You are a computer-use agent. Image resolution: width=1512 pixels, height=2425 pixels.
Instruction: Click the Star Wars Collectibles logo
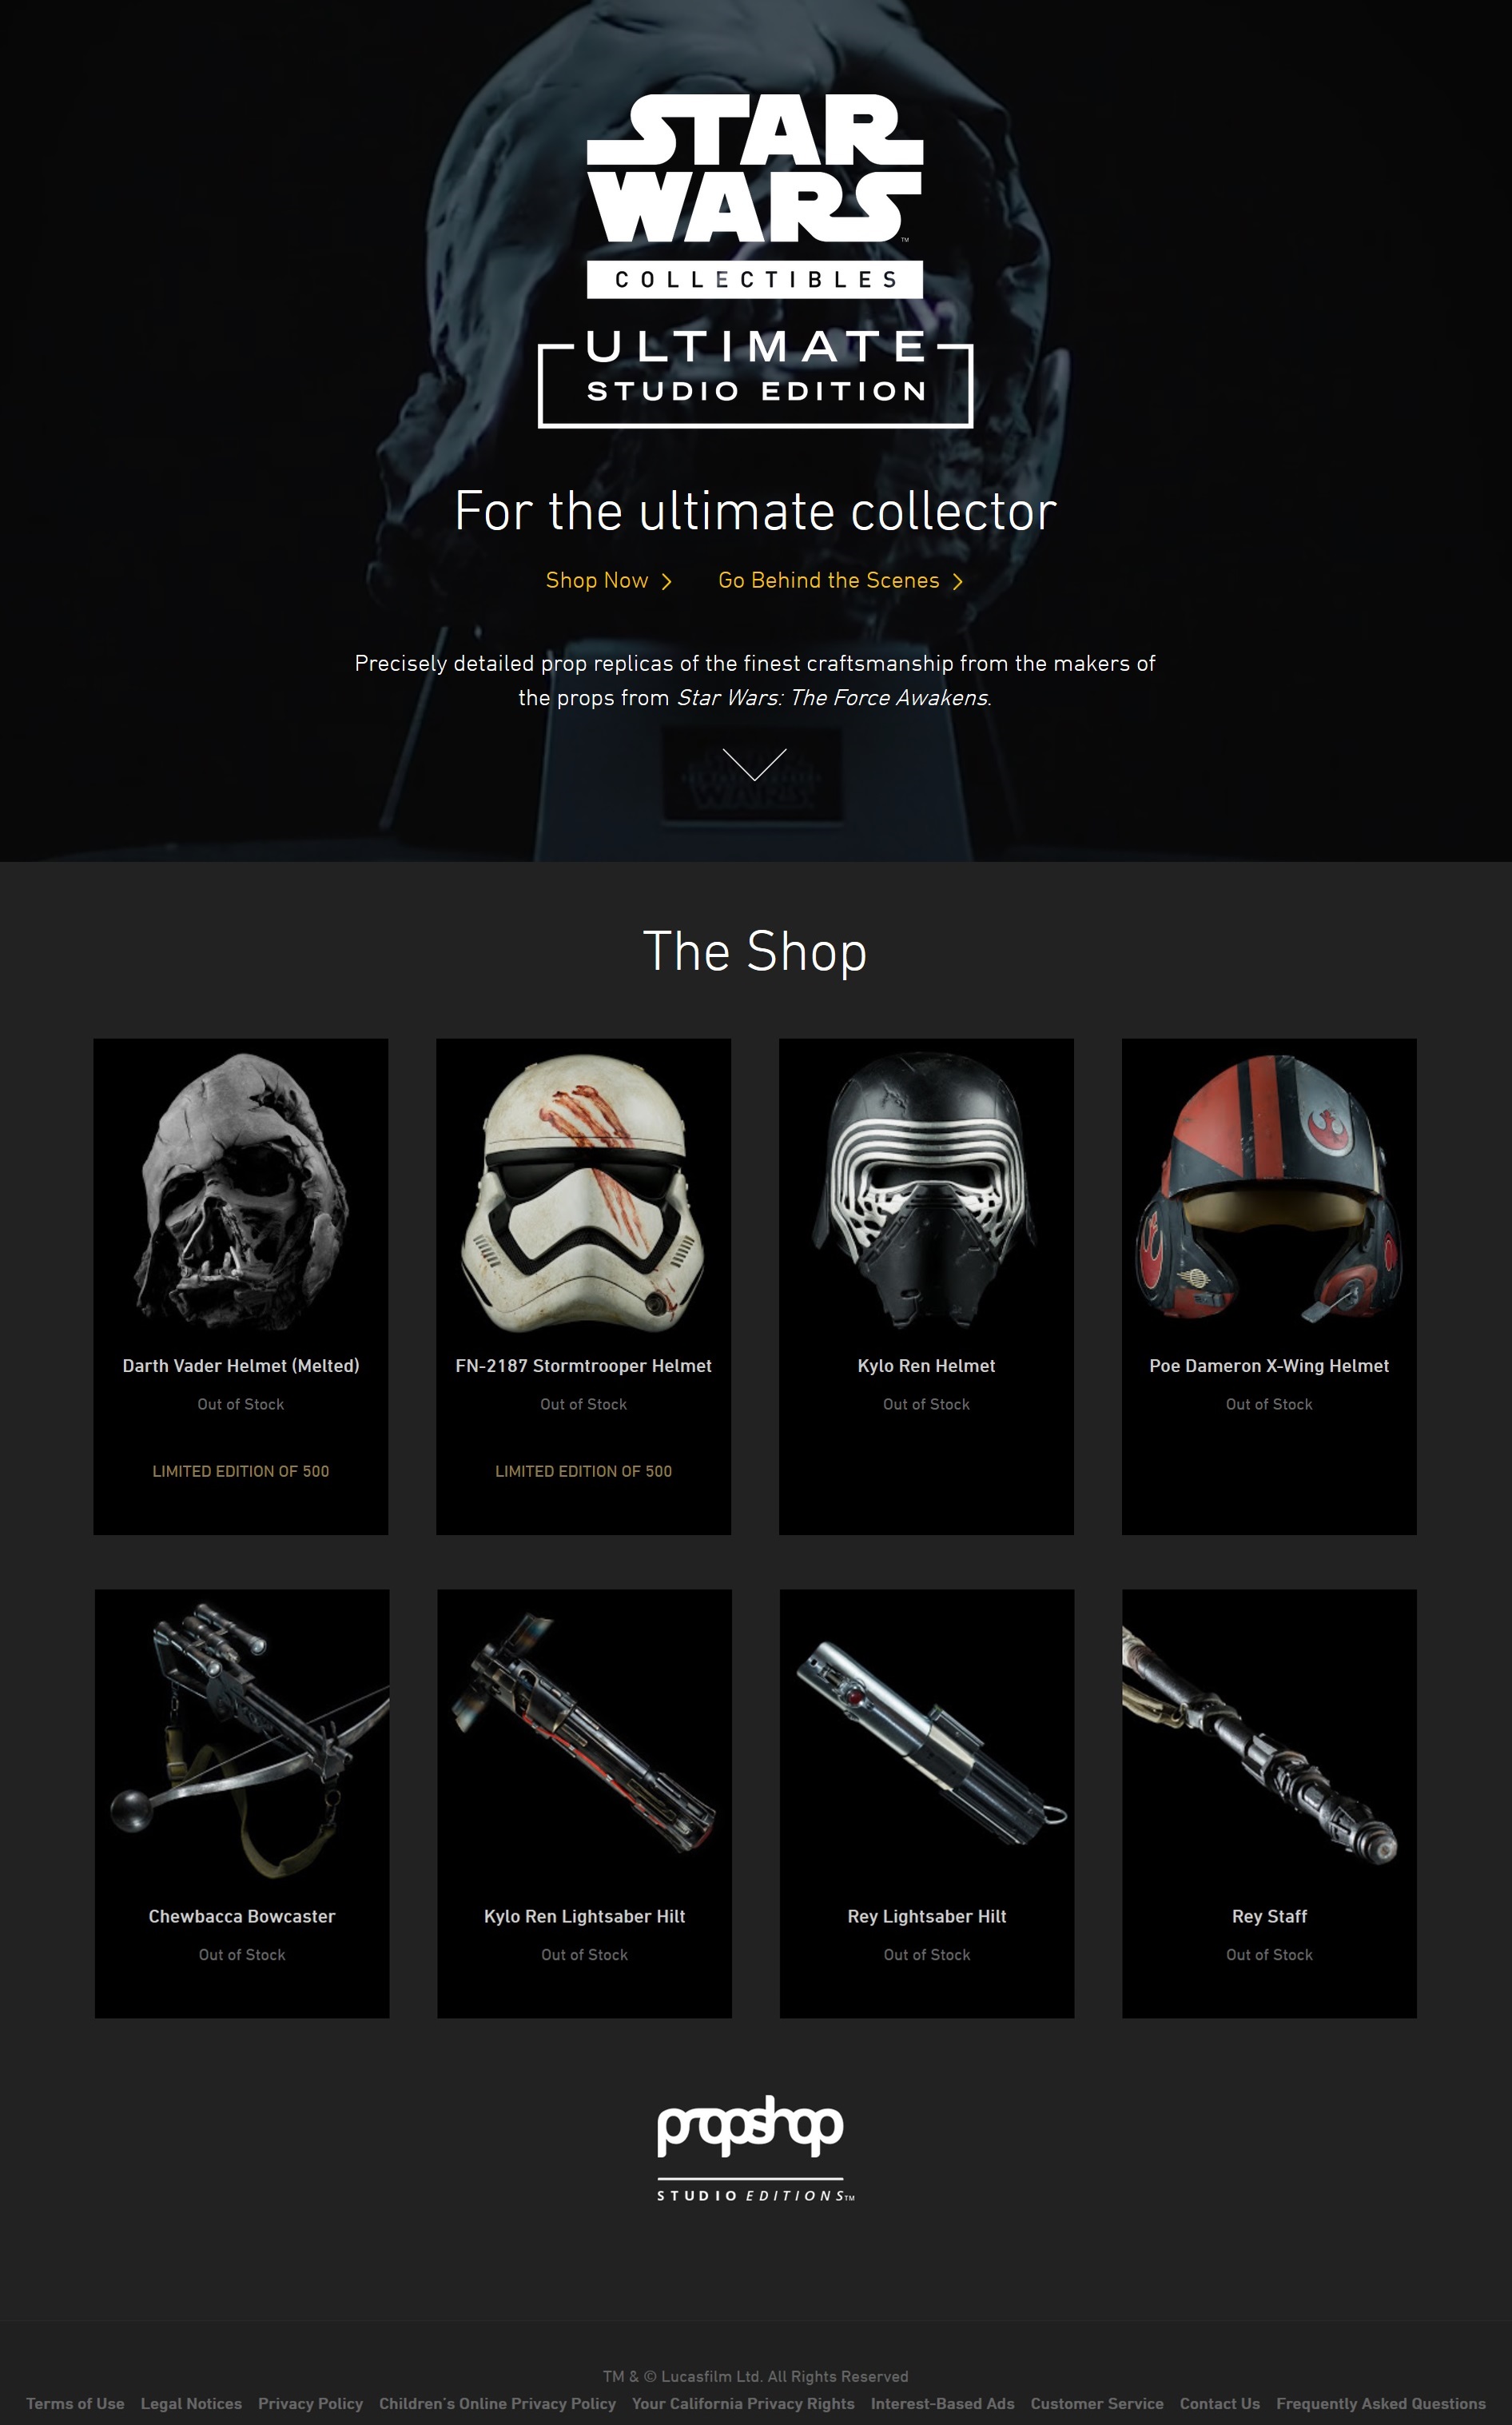point(755,196)
